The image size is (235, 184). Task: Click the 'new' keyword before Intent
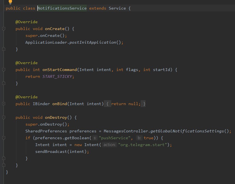tap(78, 145)
